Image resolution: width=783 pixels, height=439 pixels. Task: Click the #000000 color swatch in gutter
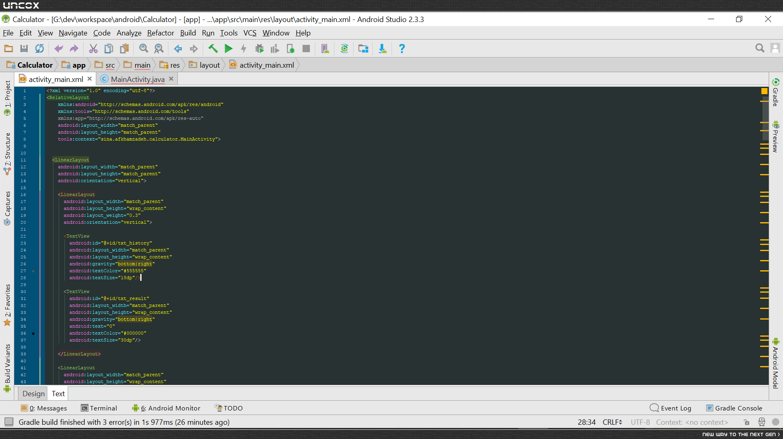click(x=33, y=333)
